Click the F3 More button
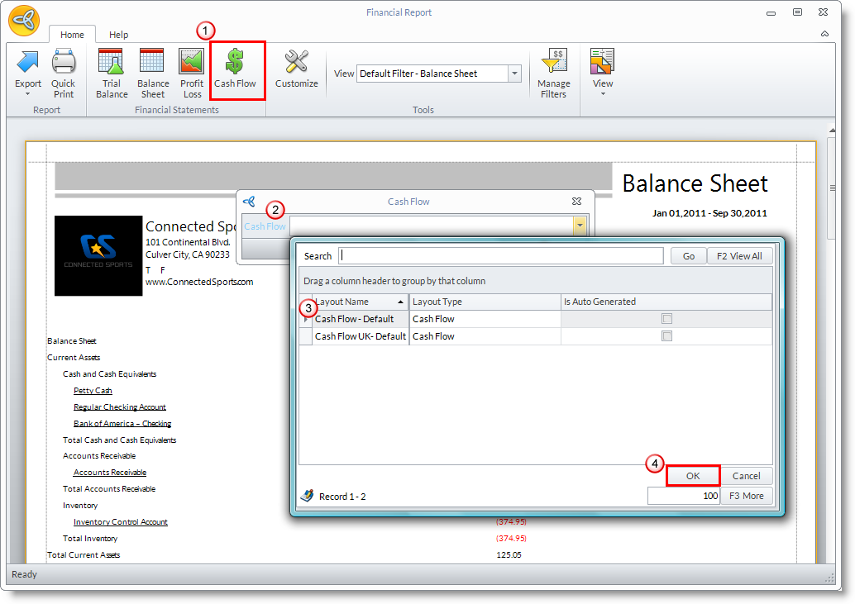The height and width of the screenshot is (604, 855). [746, 496]
